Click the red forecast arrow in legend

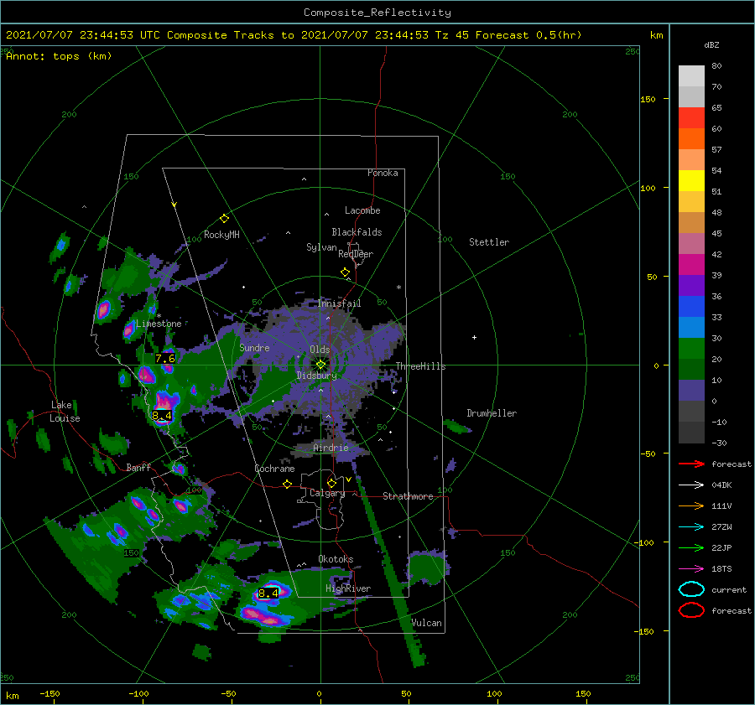point(691,464)
